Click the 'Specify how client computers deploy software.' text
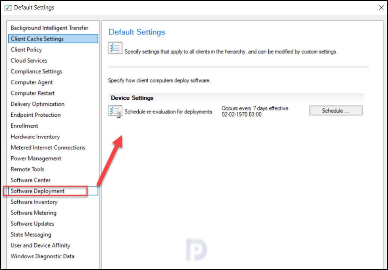 click(x=160, y=80)
